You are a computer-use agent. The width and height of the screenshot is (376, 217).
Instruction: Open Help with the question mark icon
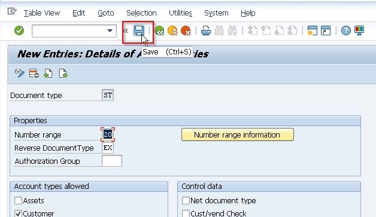[346, 30]
